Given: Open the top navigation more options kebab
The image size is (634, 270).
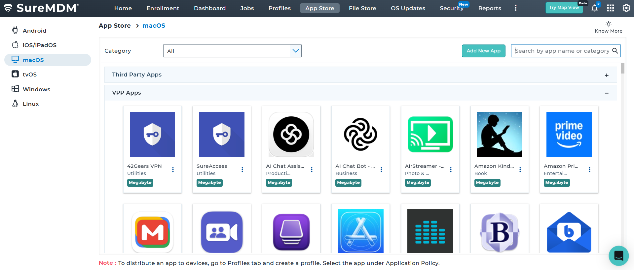Looking at the screenshot, I should pyautogui.click(x=515, y=8).
